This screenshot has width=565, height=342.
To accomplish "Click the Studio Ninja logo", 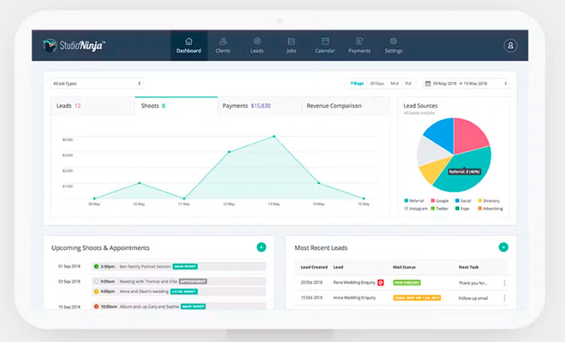I will (x=74, y=45).
